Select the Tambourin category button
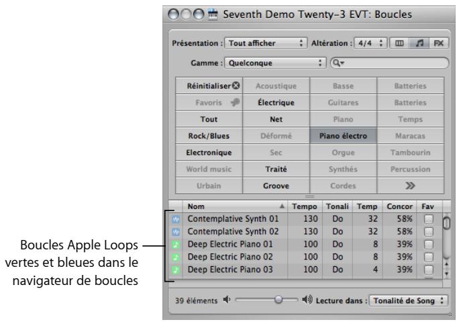The width and height of the screenshot is (461, 322). (x=410, y=153)
